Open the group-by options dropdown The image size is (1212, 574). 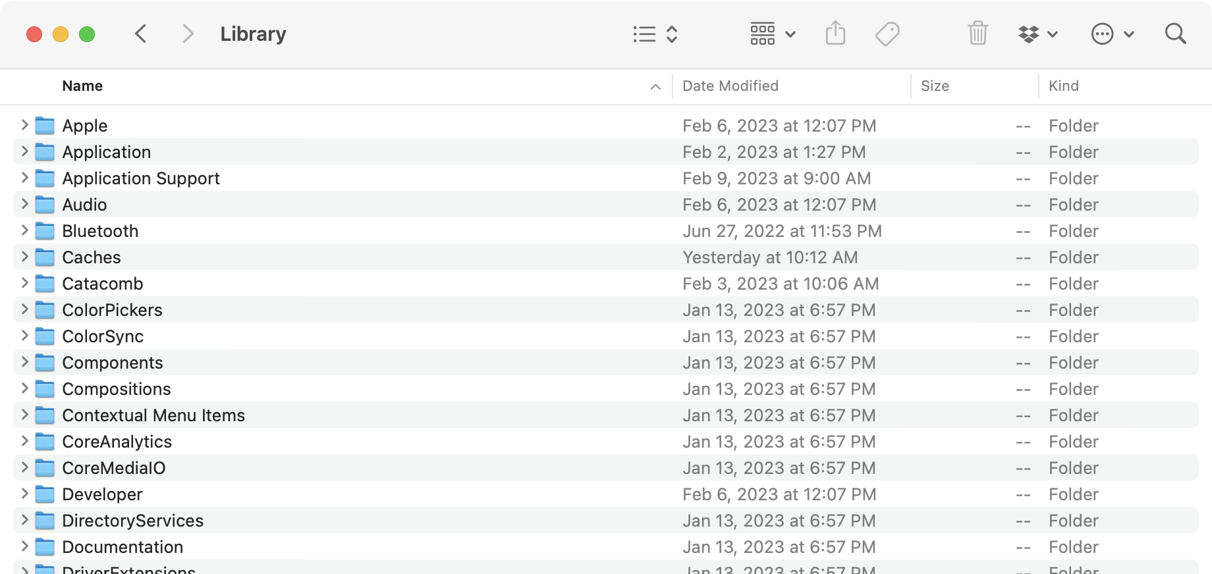tap(773, 34)
